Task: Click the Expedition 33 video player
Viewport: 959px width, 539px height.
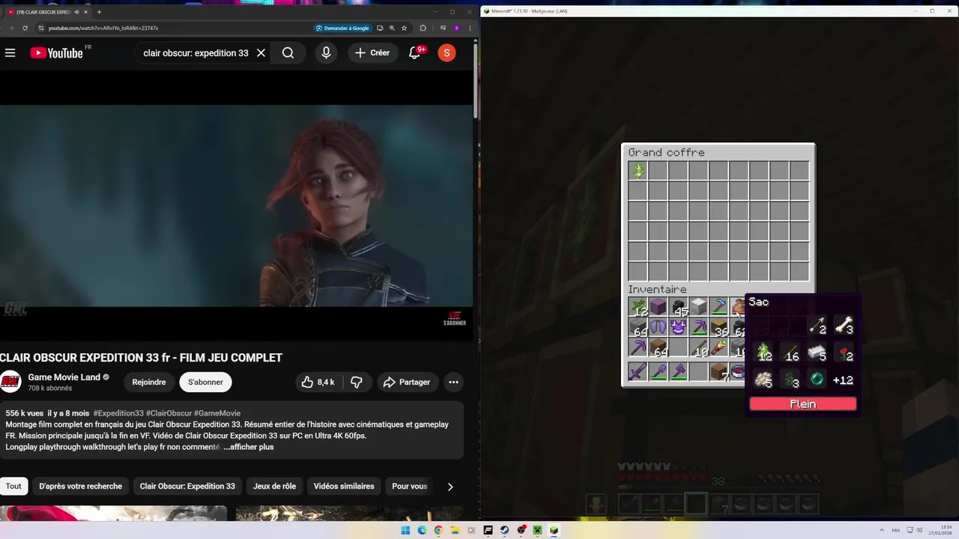Action: click(237, 206)
